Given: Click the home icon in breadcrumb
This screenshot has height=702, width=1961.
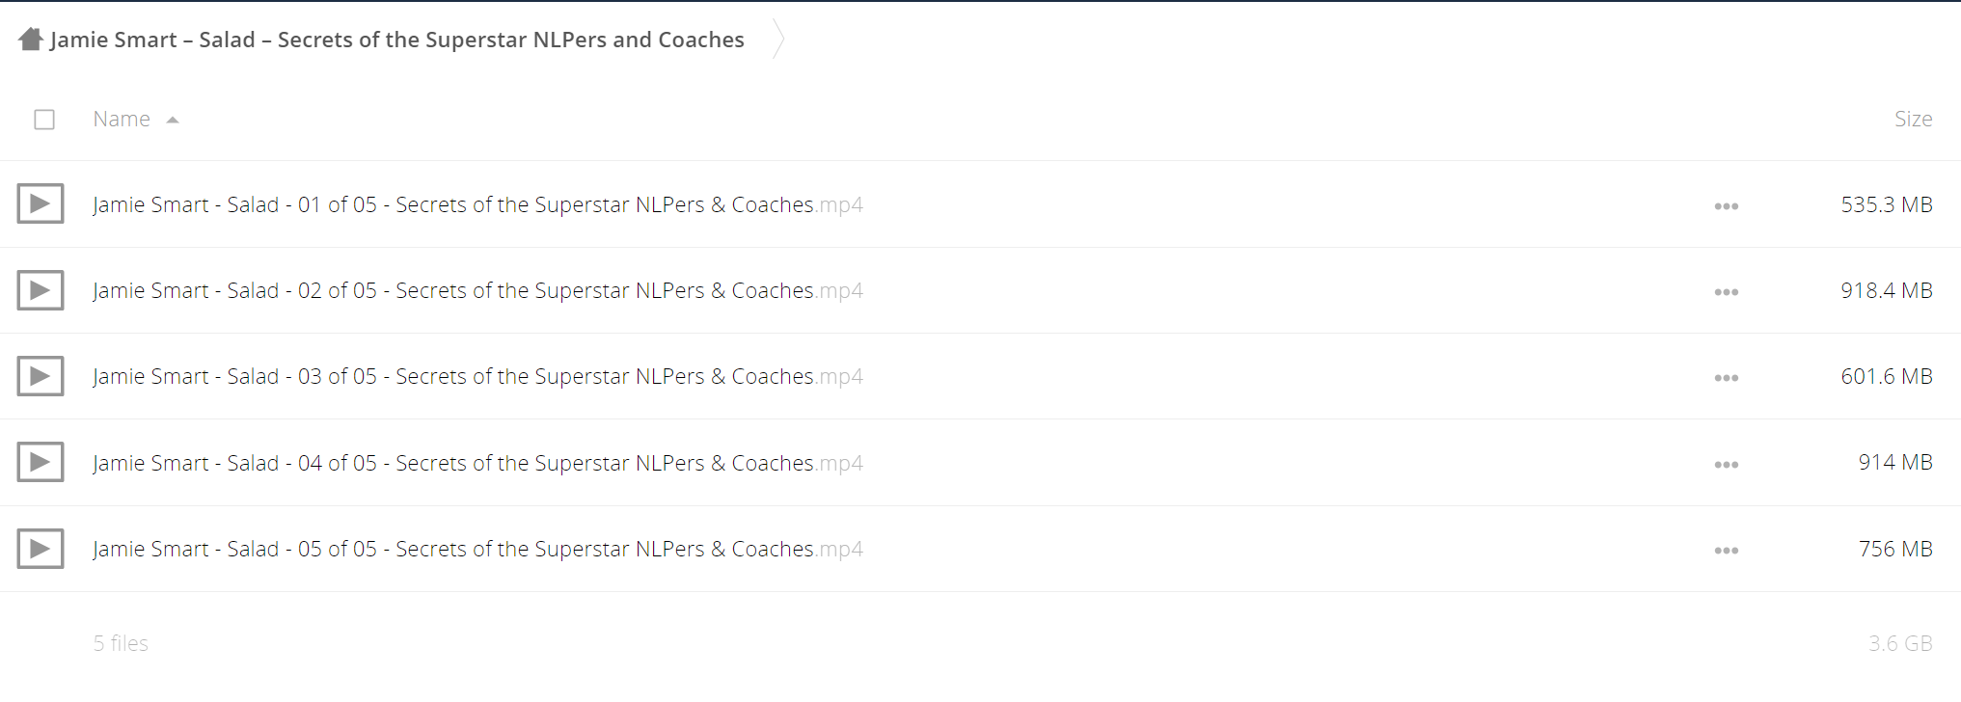Looking at the screenshot, I should tap(31, 40).
